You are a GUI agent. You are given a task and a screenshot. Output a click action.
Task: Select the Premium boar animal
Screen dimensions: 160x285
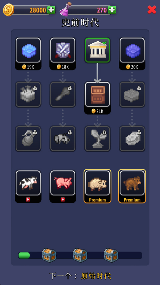click(97, 186)
